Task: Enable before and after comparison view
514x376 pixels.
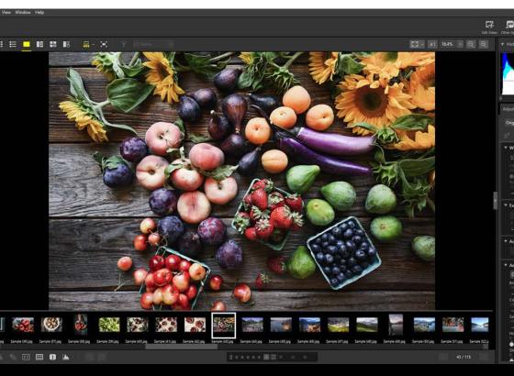Action: pyautogui.click(x=66, y=44)
